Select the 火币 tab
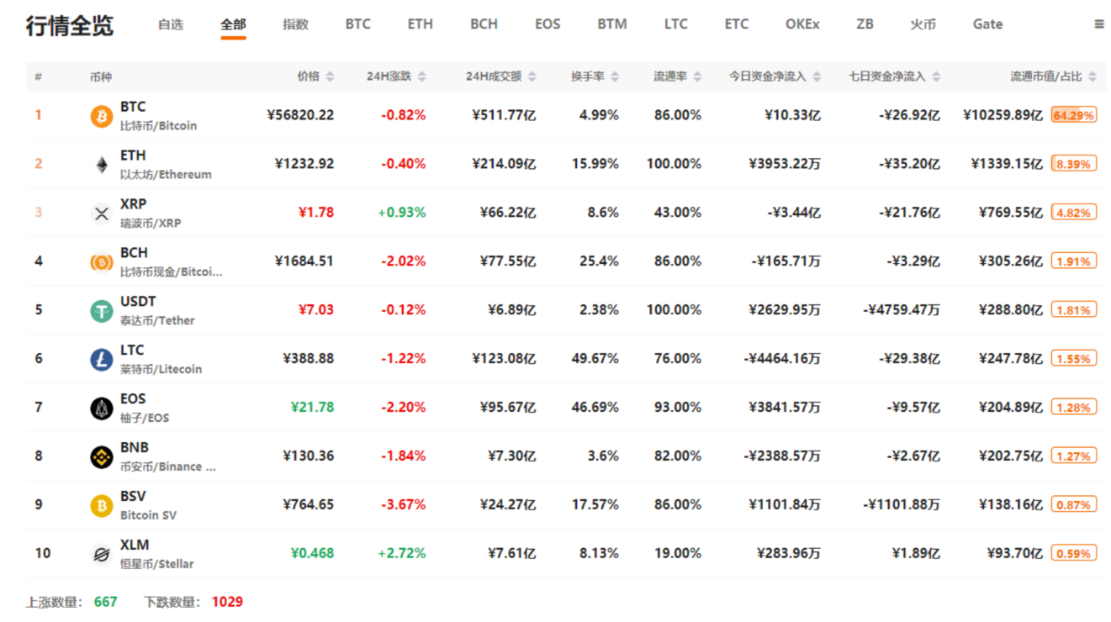Viewport: 1111px width, 622px height. pos(923,24)
